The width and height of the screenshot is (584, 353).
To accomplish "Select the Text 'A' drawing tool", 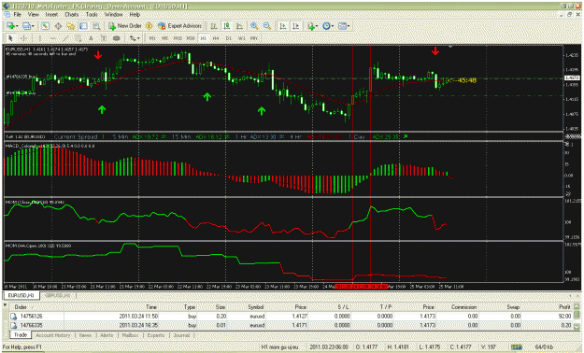I will tap(91, 38).
